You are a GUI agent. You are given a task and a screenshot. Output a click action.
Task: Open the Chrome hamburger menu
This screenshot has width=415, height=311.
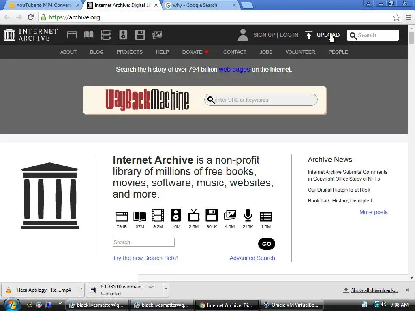tap(409, 17)
